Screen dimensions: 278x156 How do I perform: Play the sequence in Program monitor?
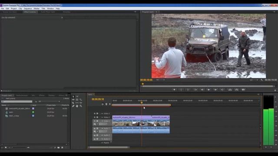208,90
